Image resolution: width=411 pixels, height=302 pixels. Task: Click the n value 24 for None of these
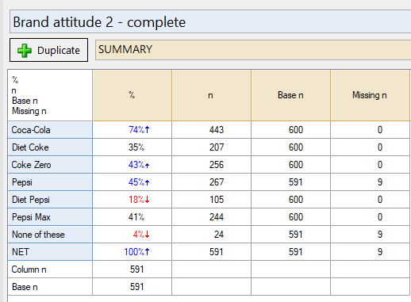[x=211, y=235]
